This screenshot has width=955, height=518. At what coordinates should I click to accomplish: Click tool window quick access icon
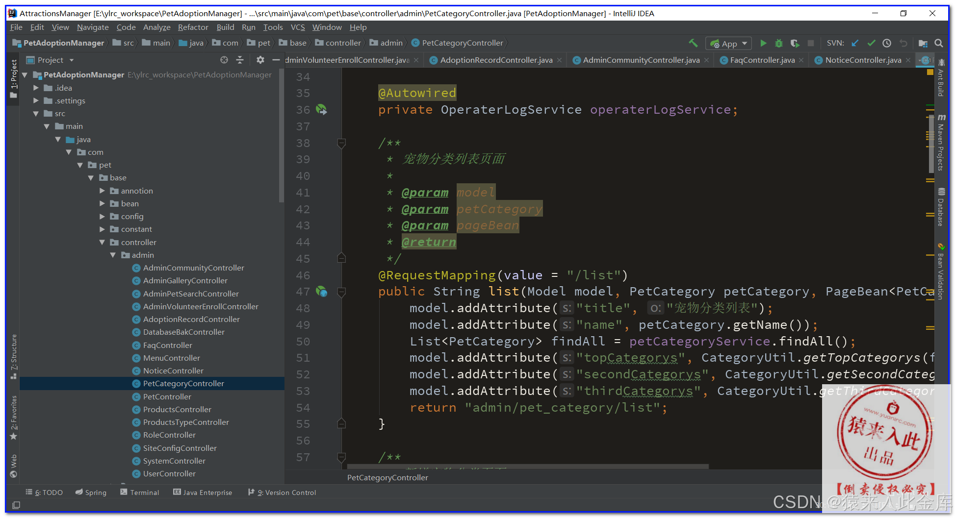[x=16, y=505]
